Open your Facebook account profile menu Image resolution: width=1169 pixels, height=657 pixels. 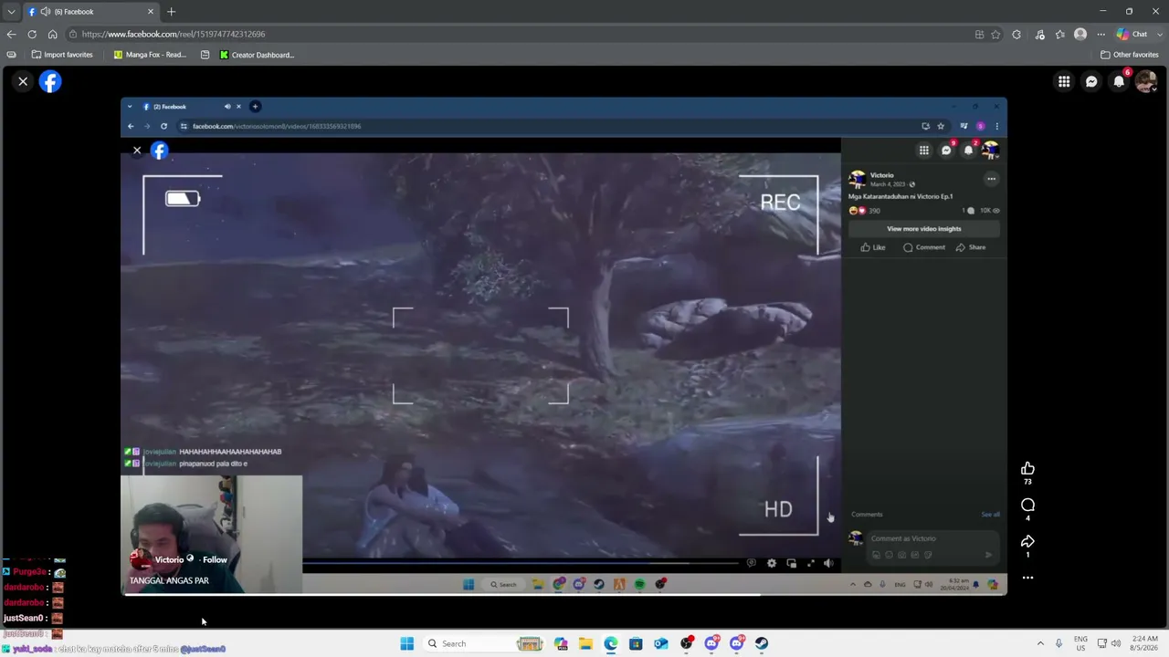point(1146,81)
